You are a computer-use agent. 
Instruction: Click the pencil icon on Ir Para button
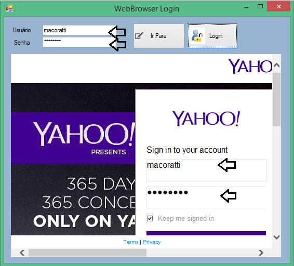[x=139, y=36]
